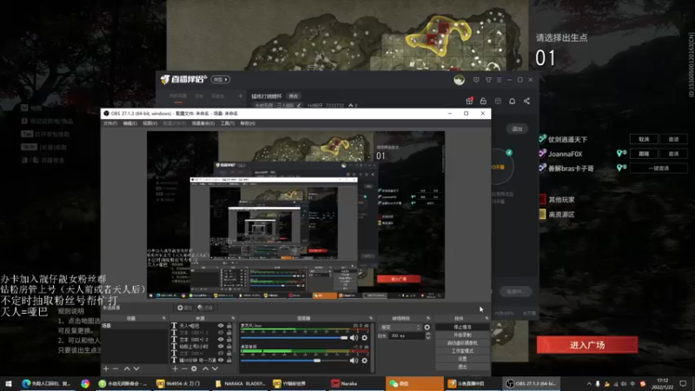Pop out the audio mixer dock panel
This screenshot has height=391, width=695.
click(371, 318)
